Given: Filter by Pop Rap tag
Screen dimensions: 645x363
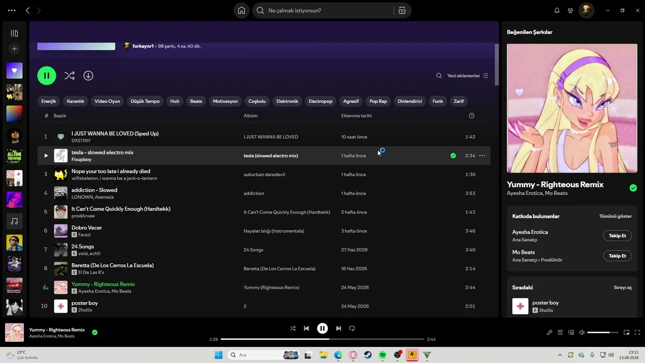Looking at the screenshot, I should [378, 101].
